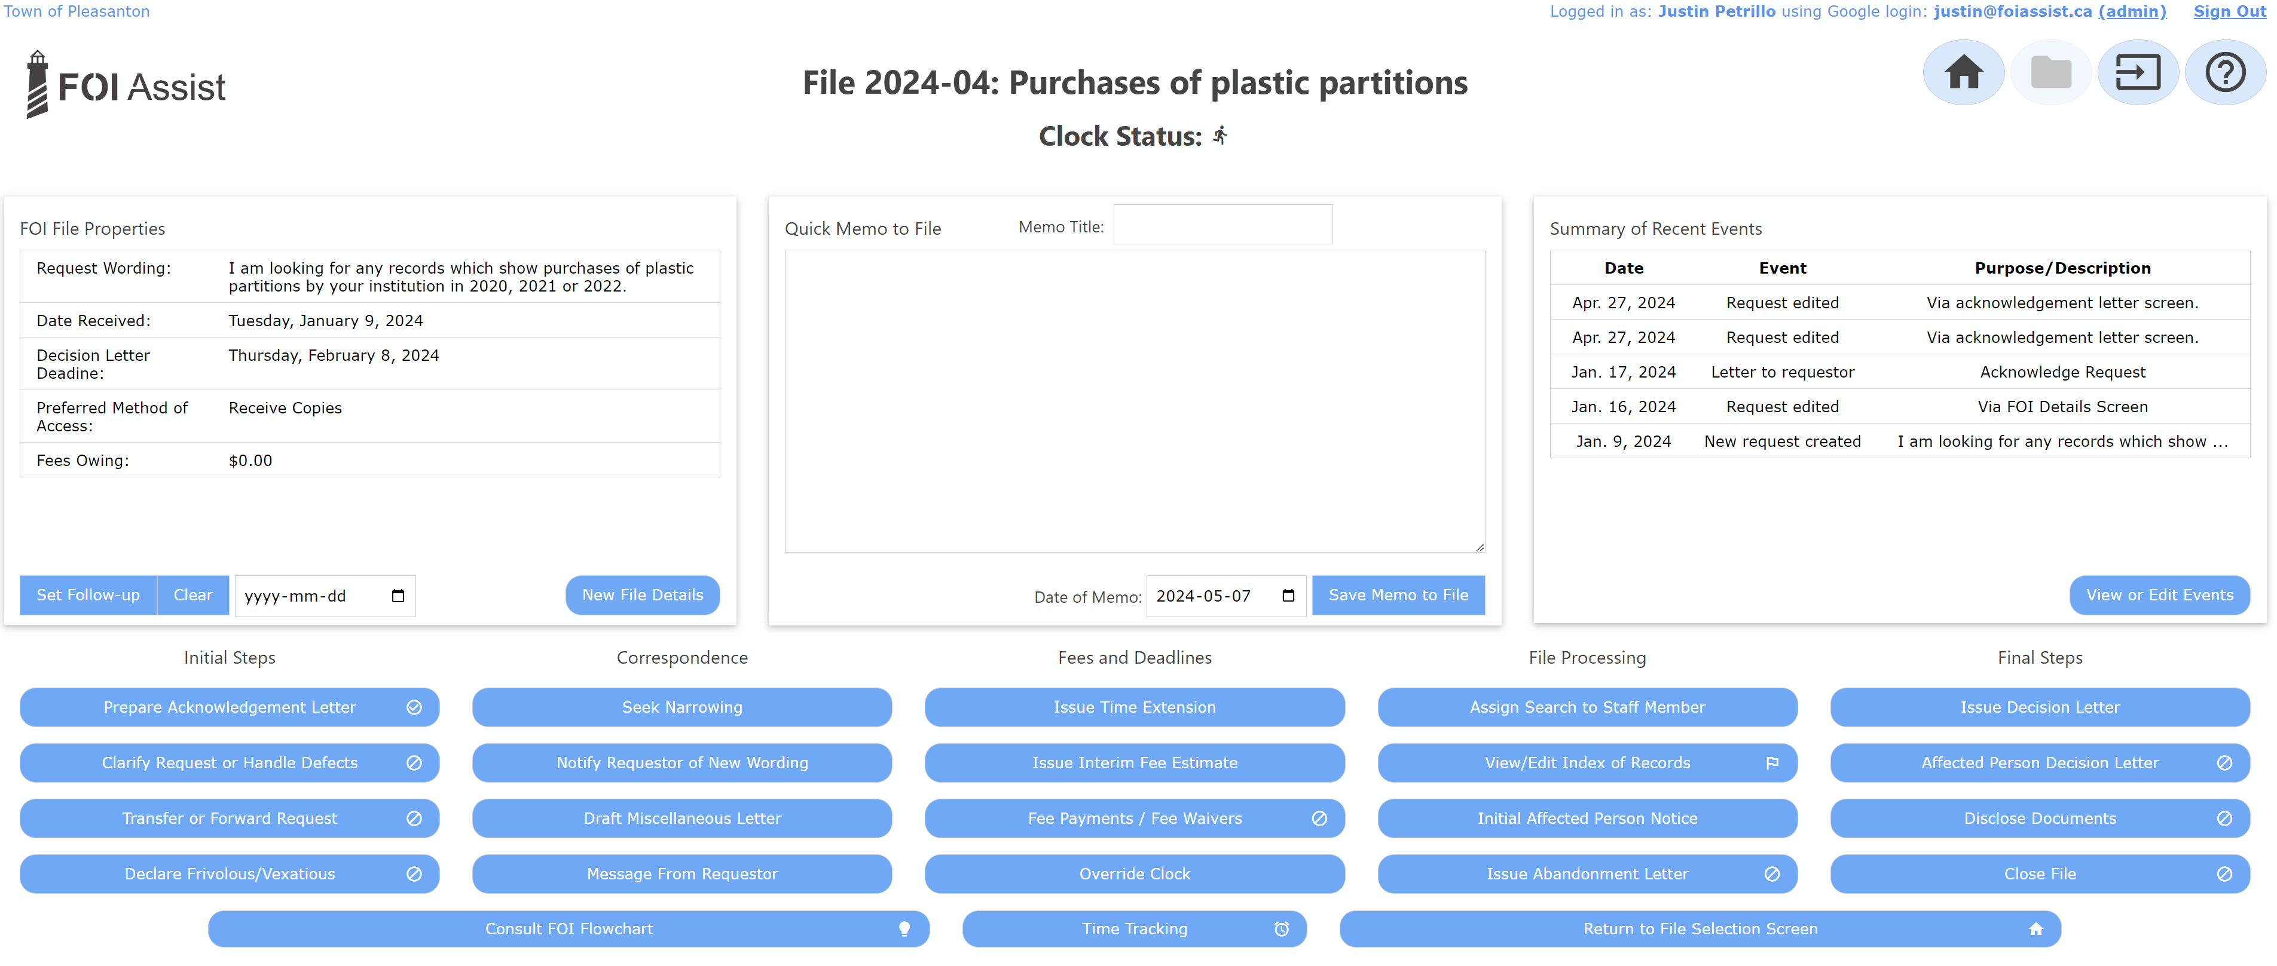The height and width of the screenshot is (966, 2277).
Task: Open Date of Memo calendar picker
Action: tap(1288, 596)
